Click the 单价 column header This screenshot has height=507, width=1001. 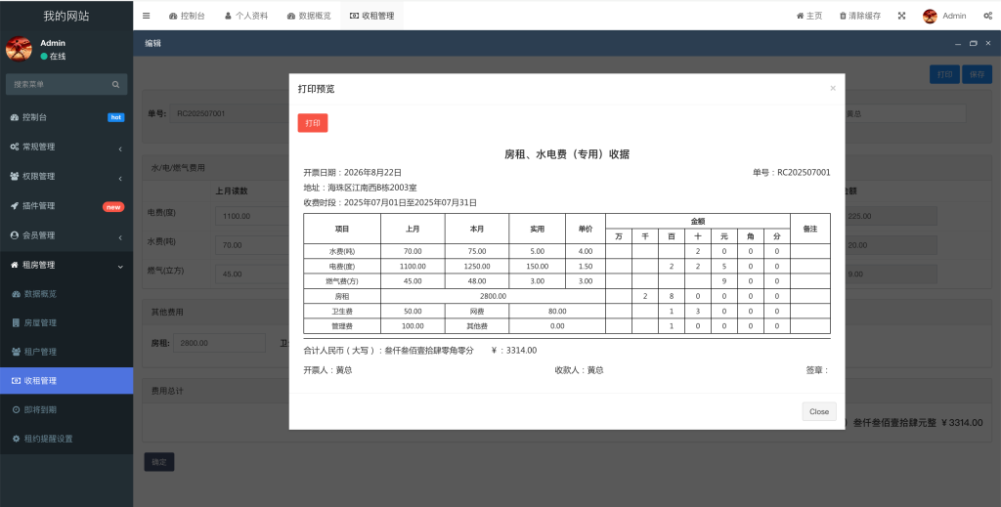click(x=586, y=229)
